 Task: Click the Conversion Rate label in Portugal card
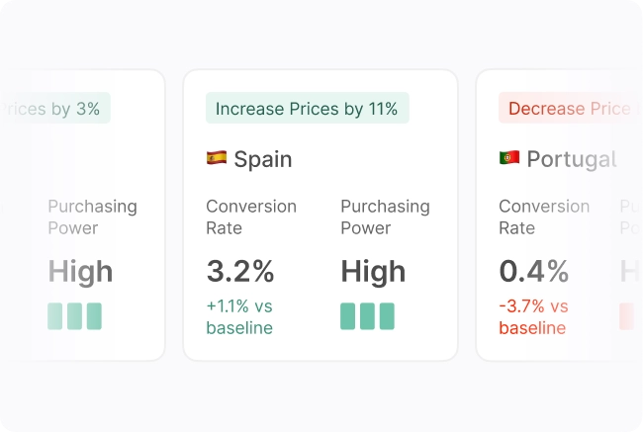point(544,216)
